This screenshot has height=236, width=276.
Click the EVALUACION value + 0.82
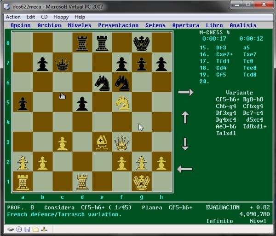[260, 207]
